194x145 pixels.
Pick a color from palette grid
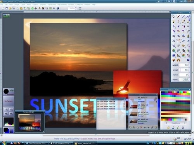click(176, 106)
